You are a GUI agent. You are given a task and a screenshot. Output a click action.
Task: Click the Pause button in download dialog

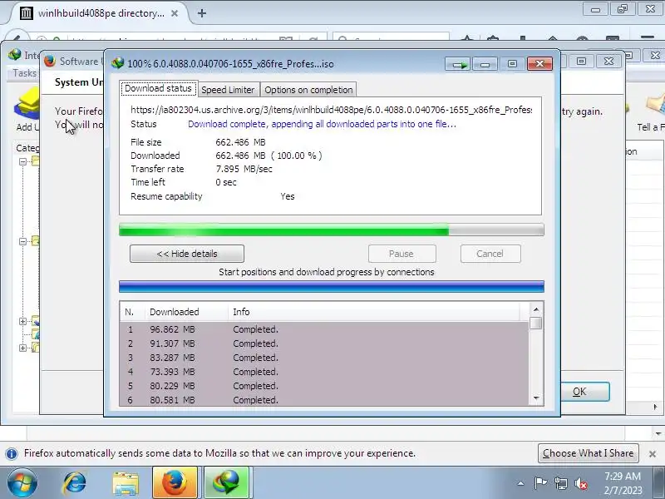click(402, 254)
